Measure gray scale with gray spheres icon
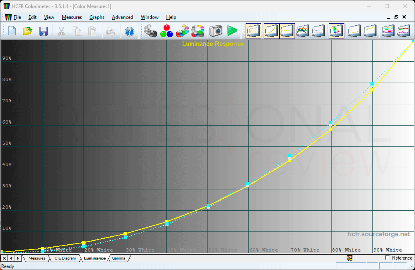 pos(151,31)
